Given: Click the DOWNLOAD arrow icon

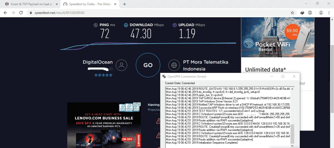Looking at the screenshot, I should [x=126, y=25].
